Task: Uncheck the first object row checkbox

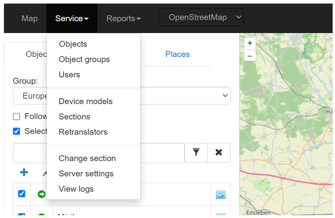Action: [22, 194]
